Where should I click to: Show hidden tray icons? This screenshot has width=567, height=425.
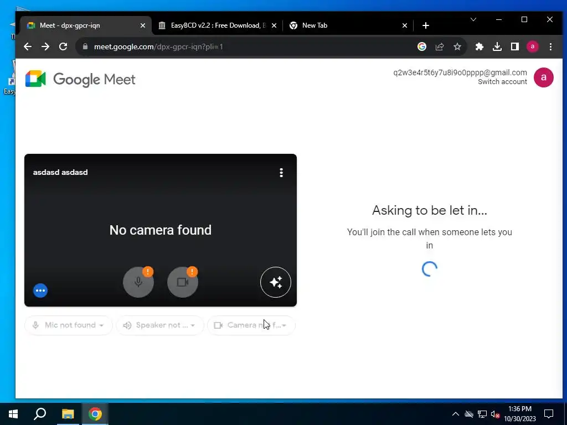click(x=456, y=414)
